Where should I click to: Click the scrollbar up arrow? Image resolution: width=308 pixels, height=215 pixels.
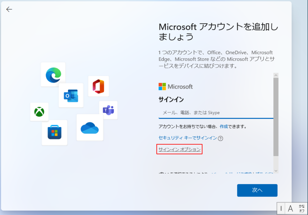[x=276, y=75]
